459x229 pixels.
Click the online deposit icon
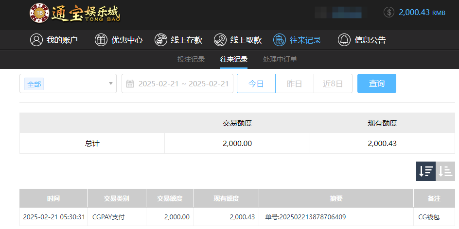161,40
